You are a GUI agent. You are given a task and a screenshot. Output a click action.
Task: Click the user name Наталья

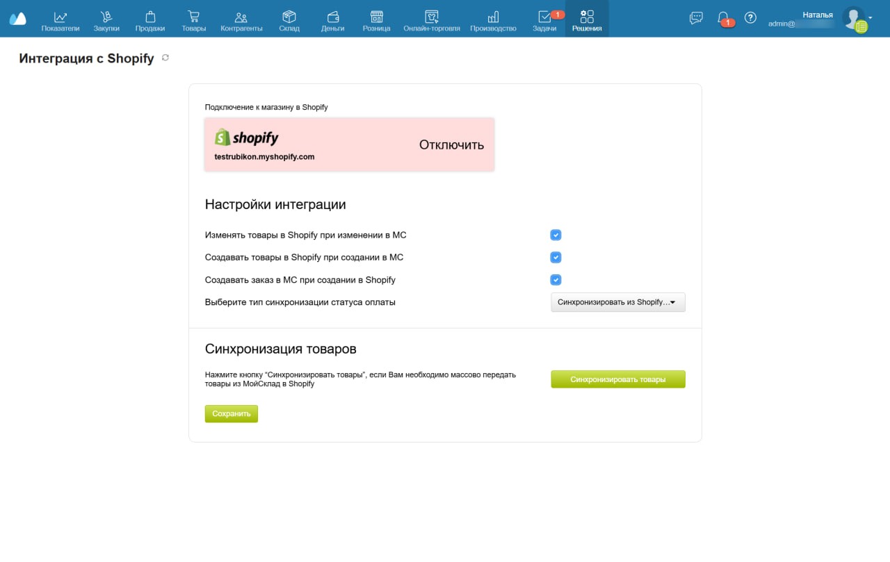click(818, 15)
